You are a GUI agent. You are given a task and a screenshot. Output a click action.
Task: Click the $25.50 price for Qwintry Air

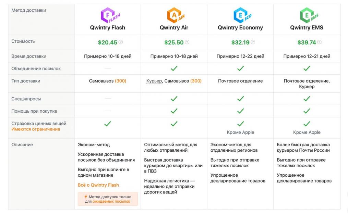[174, 42]
